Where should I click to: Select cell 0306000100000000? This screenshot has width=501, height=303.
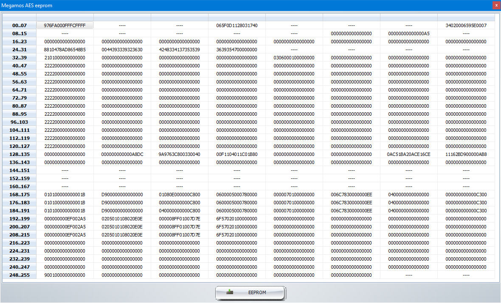(294, 58)
